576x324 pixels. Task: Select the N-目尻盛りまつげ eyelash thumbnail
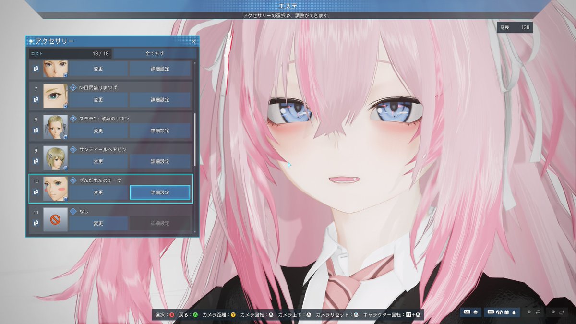tap(55, 96)
